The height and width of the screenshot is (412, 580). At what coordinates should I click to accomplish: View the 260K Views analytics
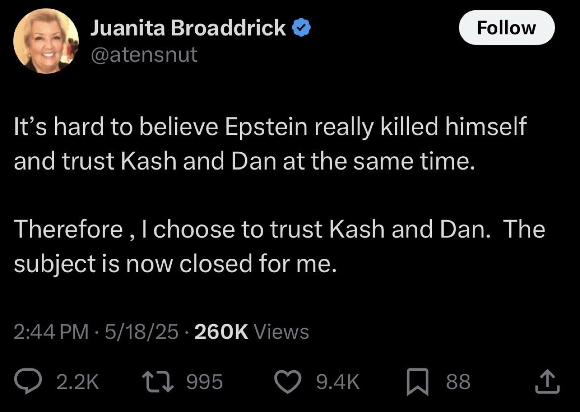click(251, 332)
